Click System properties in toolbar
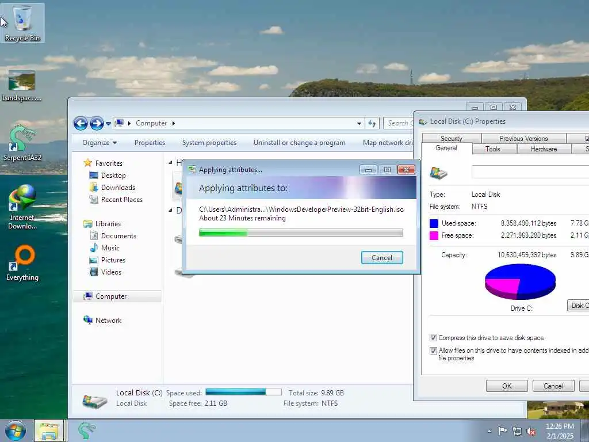 click(x=209, y=143)
